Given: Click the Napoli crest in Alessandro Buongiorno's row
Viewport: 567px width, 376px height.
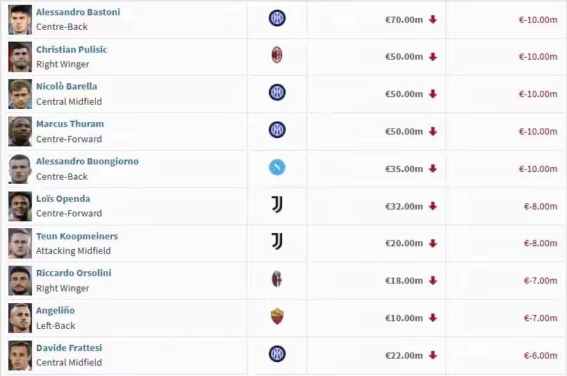Looking at the screenshot, I should click(277, 167).
